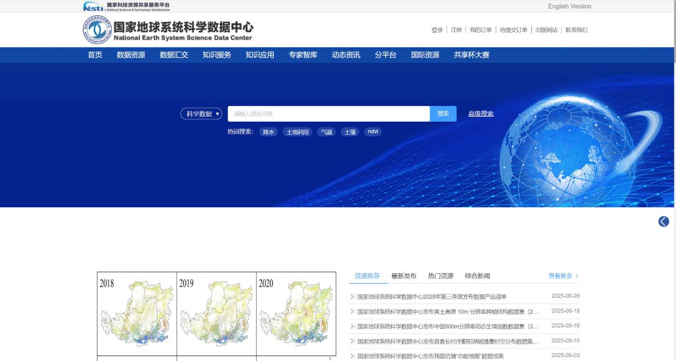Select the 降水 hot keyword tag

(x=269, y=132)
